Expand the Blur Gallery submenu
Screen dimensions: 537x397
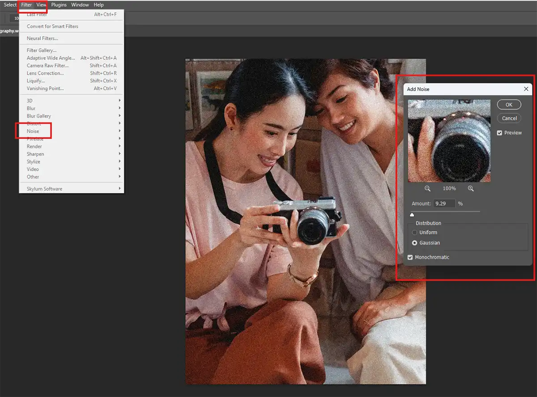[x=72, y=116]
